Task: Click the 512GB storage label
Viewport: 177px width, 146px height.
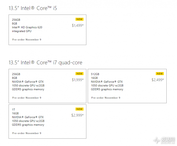Action: [95, 74]
